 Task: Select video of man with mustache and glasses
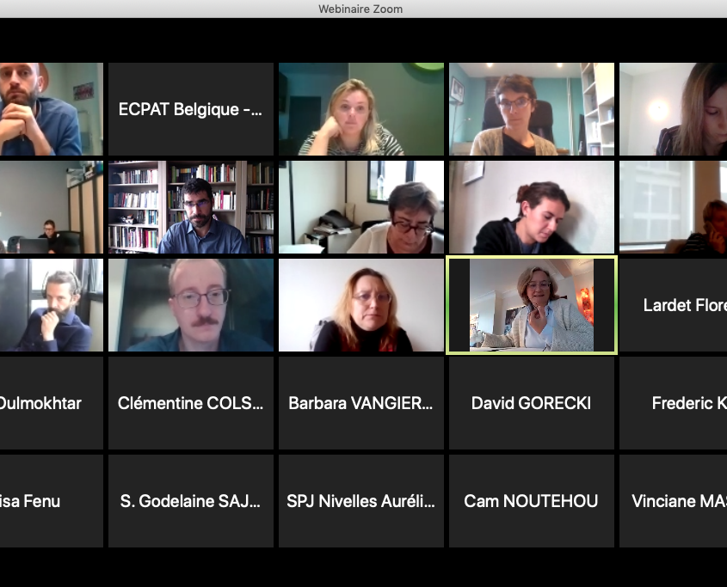190,305
